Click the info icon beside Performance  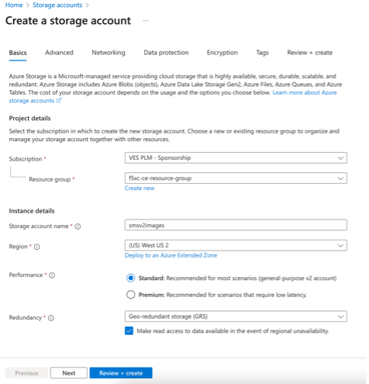point(52,275)
